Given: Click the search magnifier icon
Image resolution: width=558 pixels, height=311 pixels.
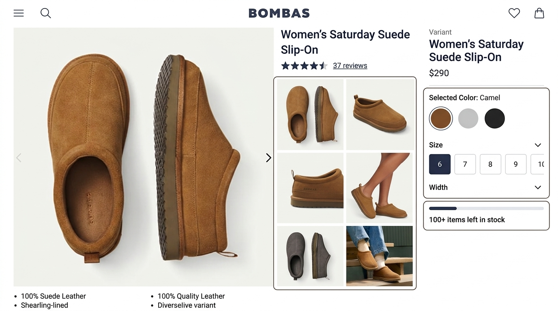Looking at the screenshot, I should click(x=46, y=13).
